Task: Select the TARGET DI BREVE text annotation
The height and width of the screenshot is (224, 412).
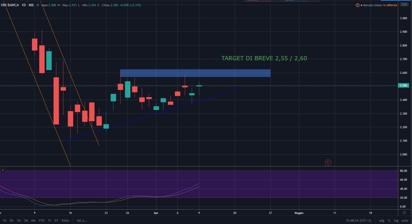Action: [264, 58]
